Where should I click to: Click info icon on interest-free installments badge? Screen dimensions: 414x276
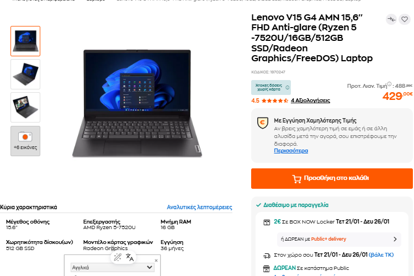point(287,87)
